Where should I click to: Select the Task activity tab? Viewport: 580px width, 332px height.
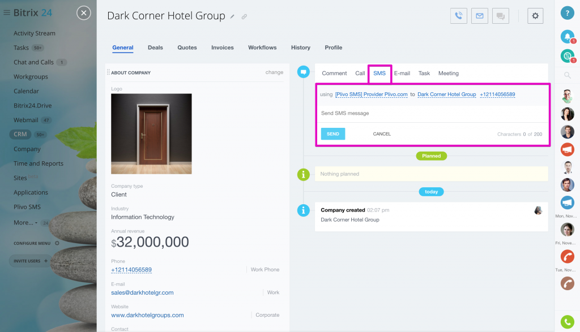tap(424, 74)
